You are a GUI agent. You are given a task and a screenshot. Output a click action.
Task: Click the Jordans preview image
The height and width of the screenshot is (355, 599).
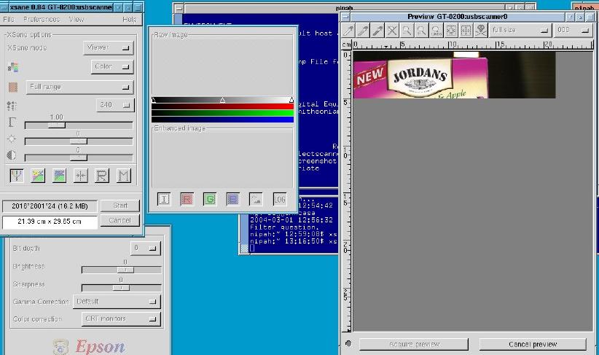click(x=453, y=74)
